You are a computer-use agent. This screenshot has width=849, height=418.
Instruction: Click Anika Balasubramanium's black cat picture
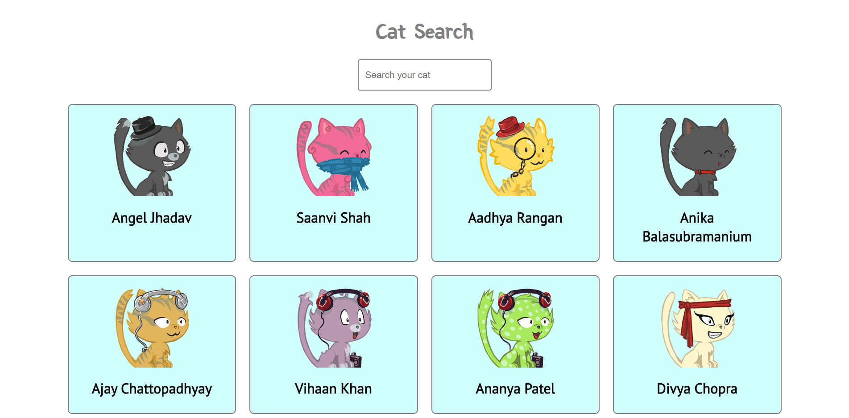pyautogui.click(x=698, y=156)
